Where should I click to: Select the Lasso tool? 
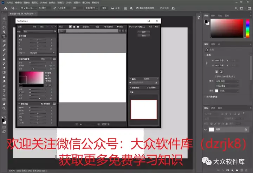tap(4, 27)
